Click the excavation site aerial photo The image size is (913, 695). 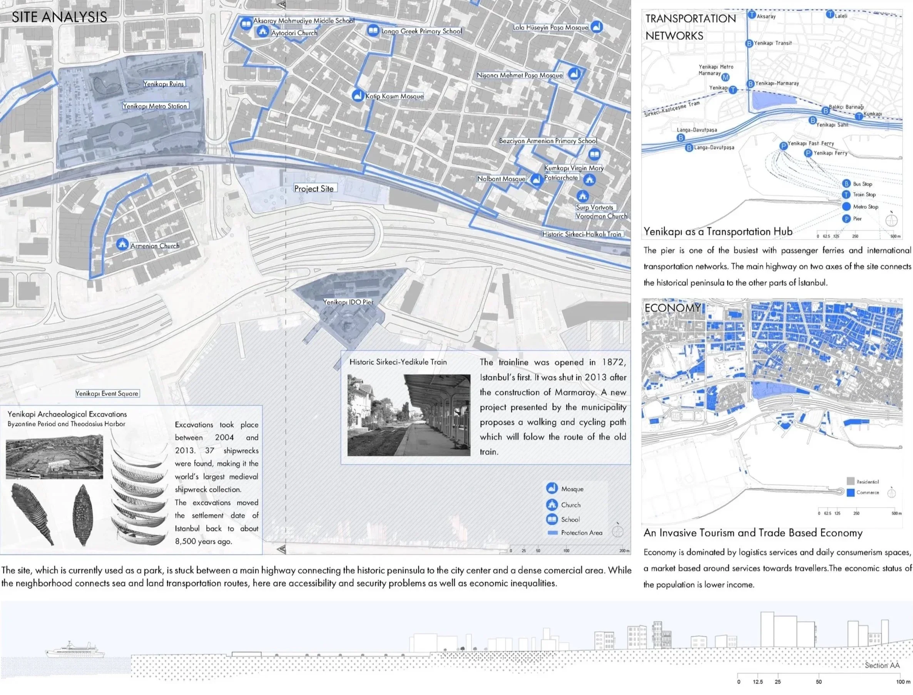[54, 457]
